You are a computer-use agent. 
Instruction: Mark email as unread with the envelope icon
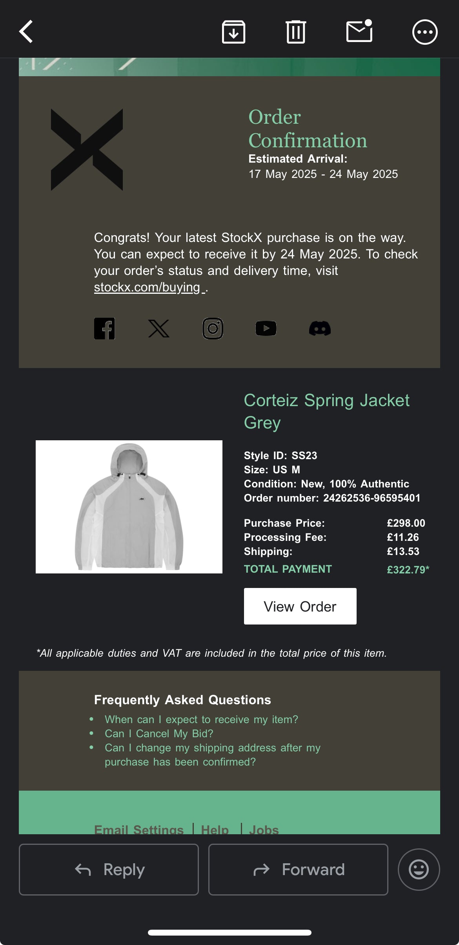click(359, 31)
